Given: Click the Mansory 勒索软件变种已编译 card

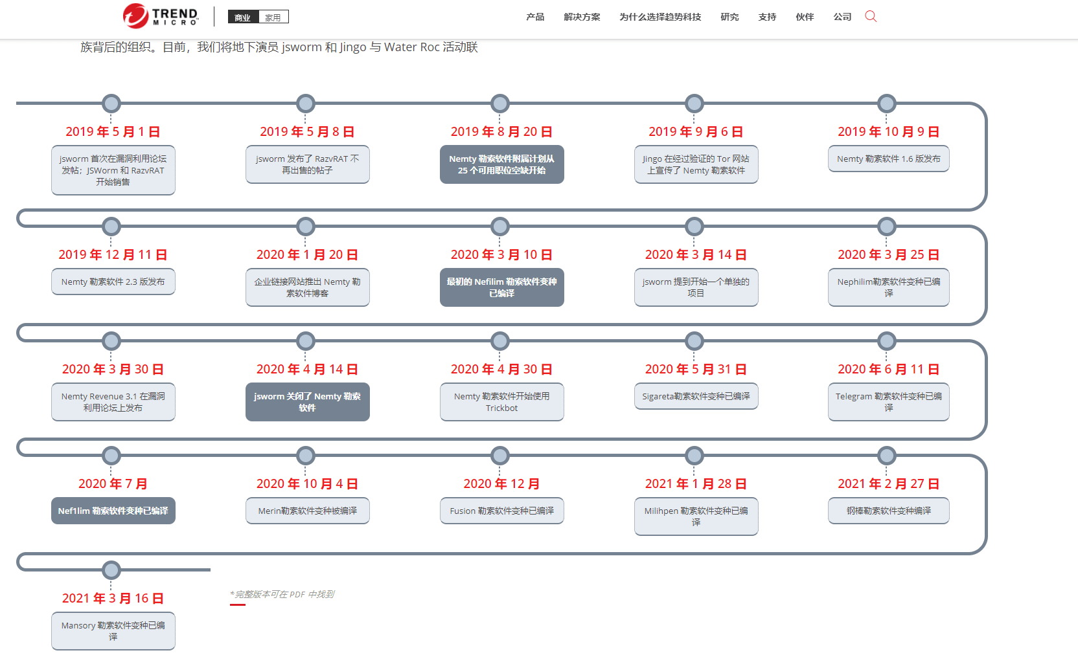Looking at the screenshot, I should point(113,631).
